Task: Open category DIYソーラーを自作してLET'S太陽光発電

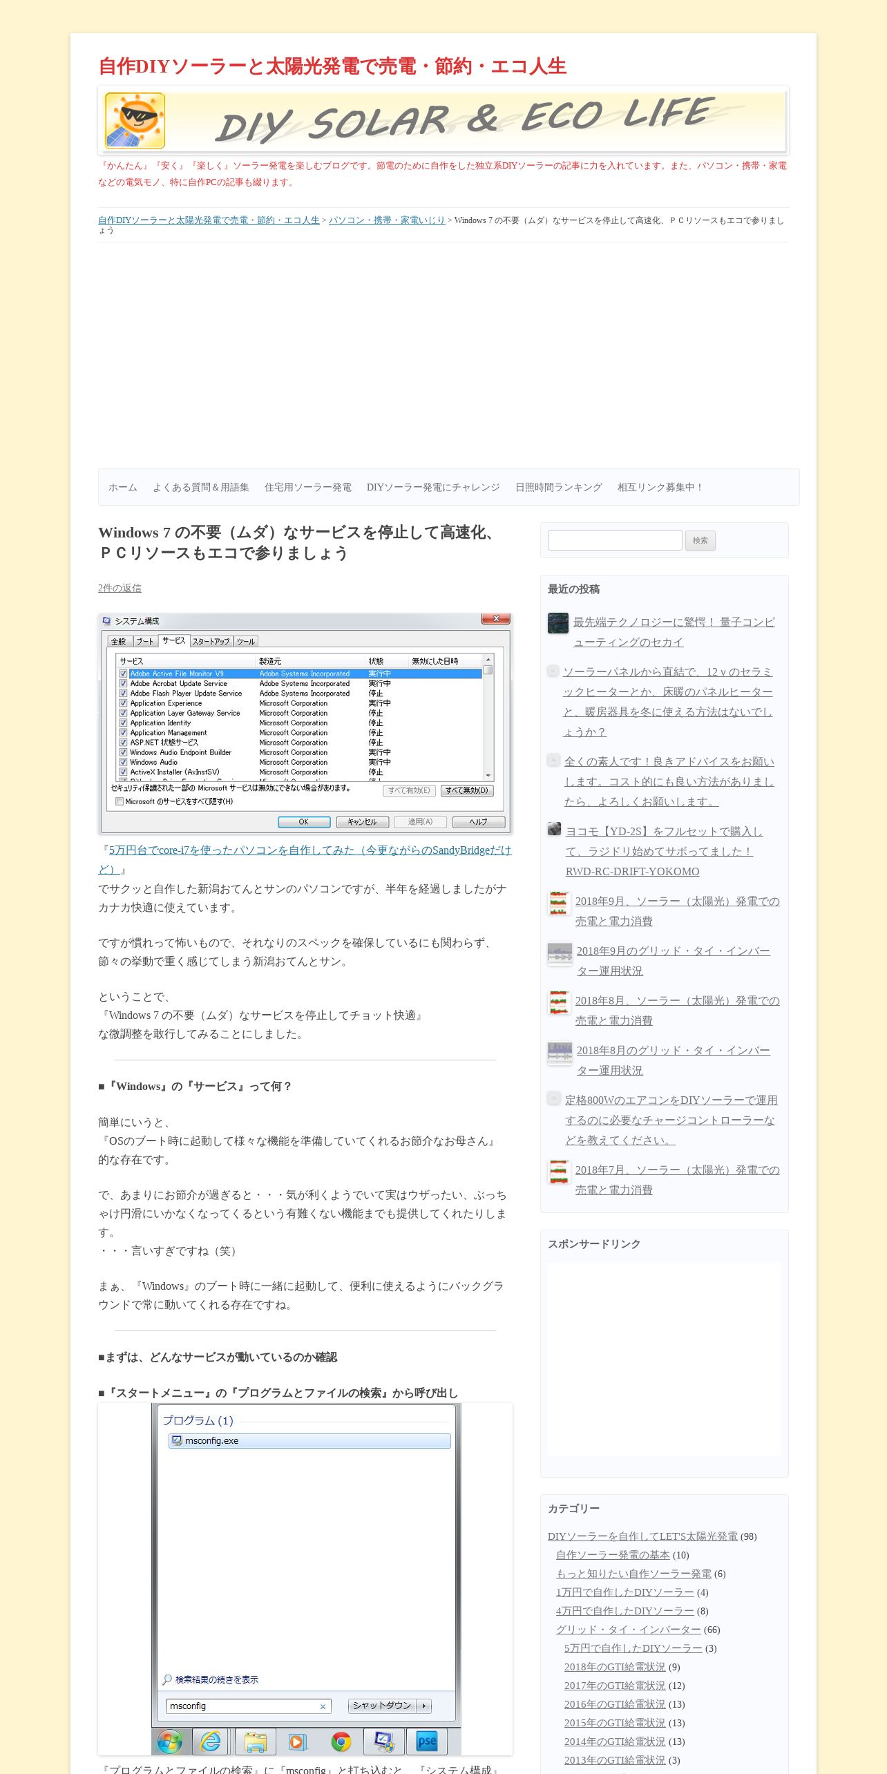Action: point(642,1536)
